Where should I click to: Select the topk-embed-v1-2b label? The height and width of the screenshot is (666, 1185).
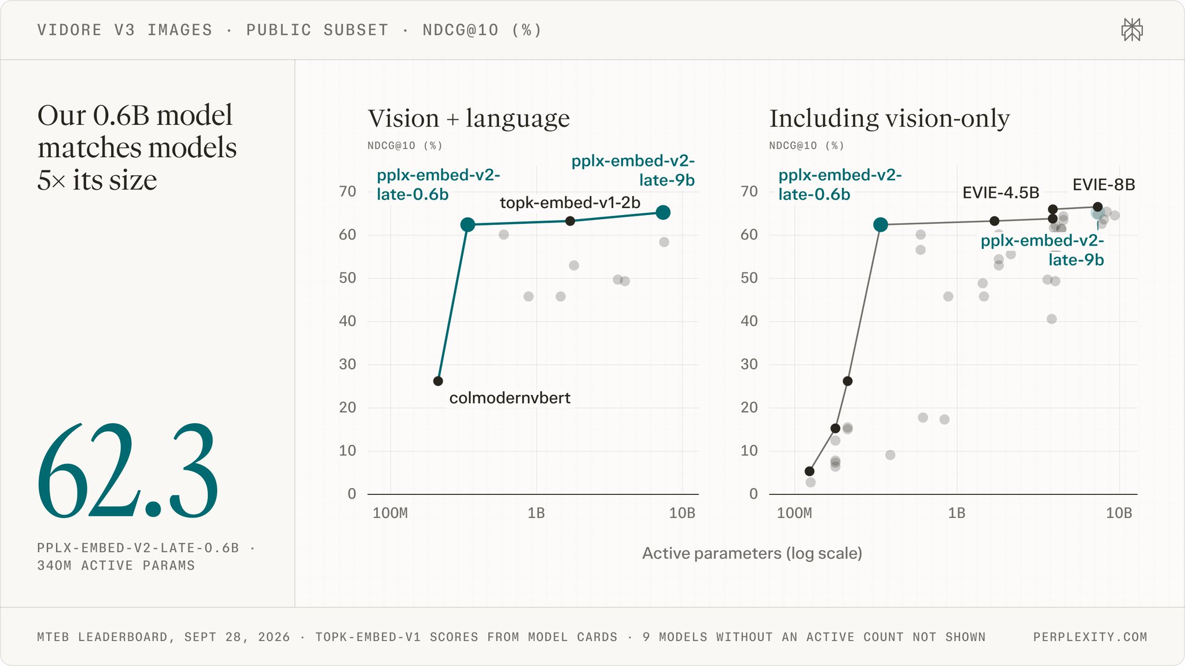[570, 202]
